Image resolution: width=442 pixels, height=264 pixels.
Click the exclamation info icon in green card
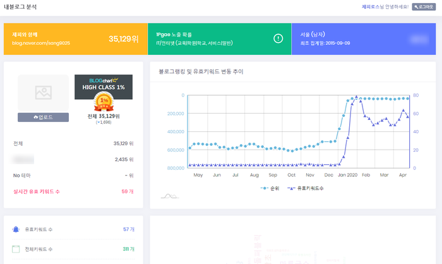(278, 39)
